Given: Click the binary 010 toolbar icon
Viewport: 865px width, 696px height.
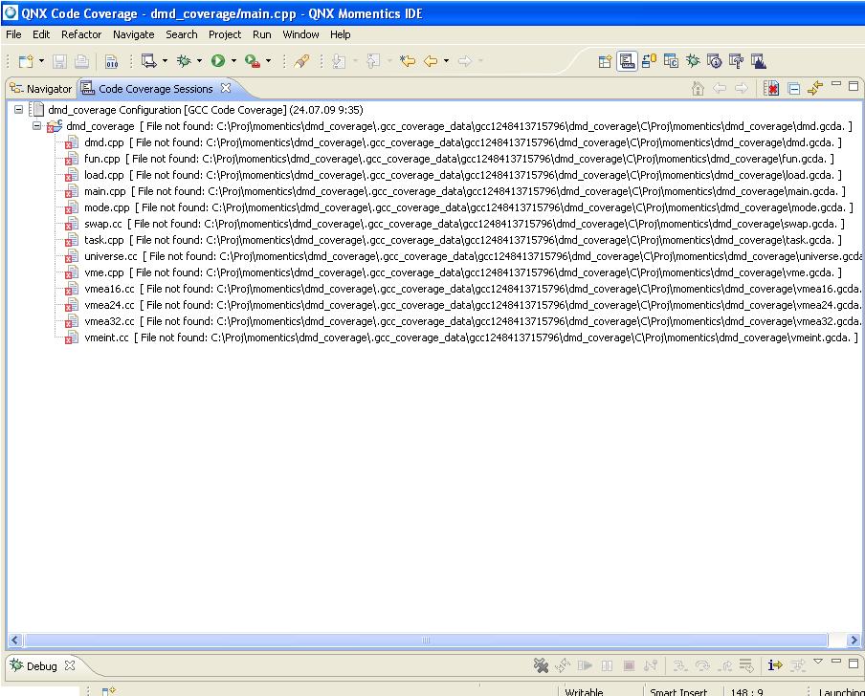Looking at the screenshot, I should click(111, 61).
